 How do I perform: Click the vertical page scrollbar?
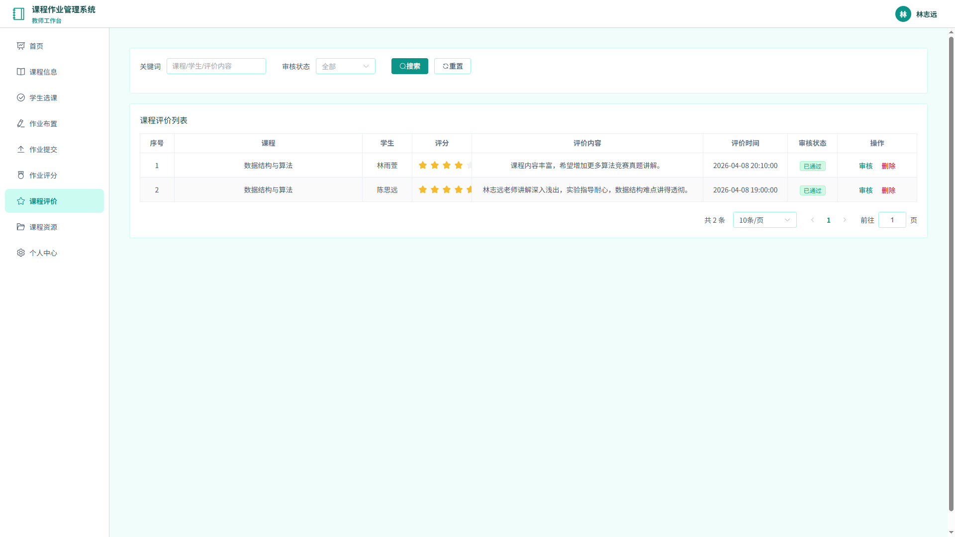pyautogui.click(x=951, y=273)
